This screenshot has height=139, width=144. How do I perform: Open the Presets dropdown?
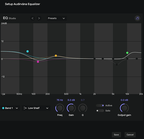[57, 18]
